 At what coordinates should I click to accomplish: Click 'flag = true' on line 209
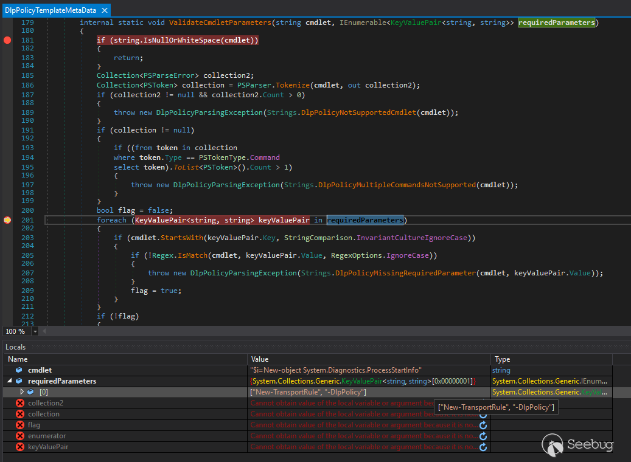point(156,291)
